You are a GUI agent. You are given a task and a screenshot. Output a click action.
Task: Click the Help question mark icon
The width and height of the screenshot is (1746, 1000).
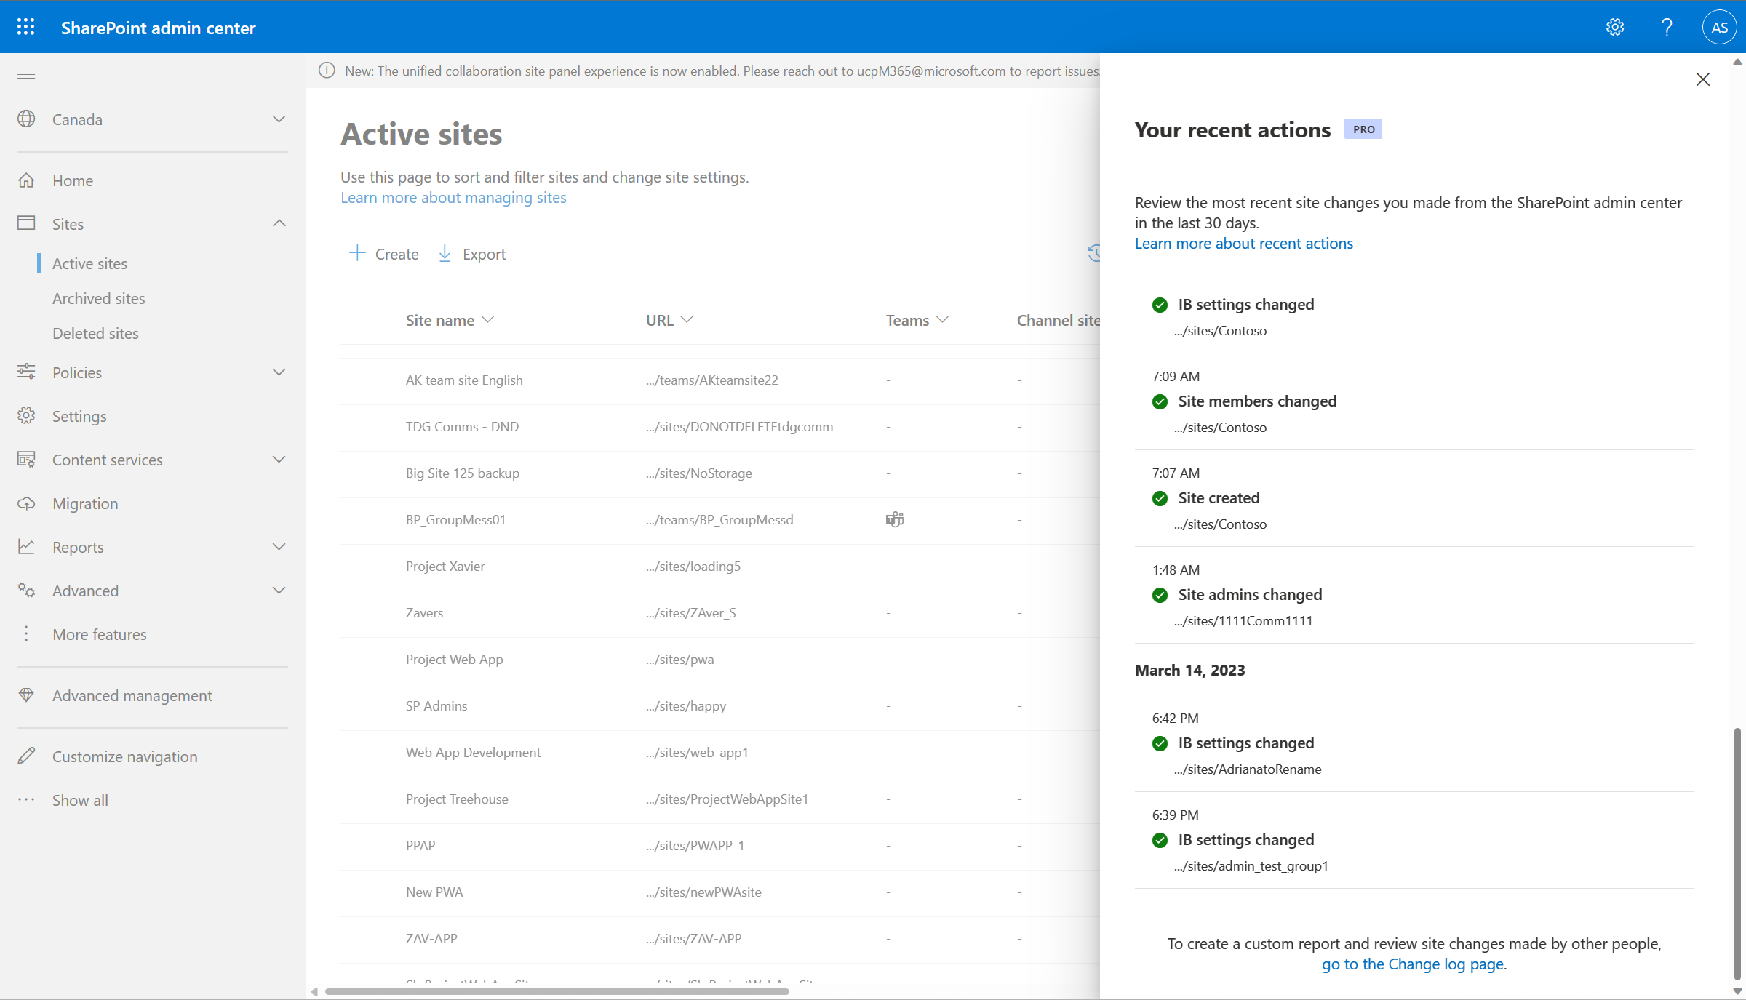pos(1667,26)
